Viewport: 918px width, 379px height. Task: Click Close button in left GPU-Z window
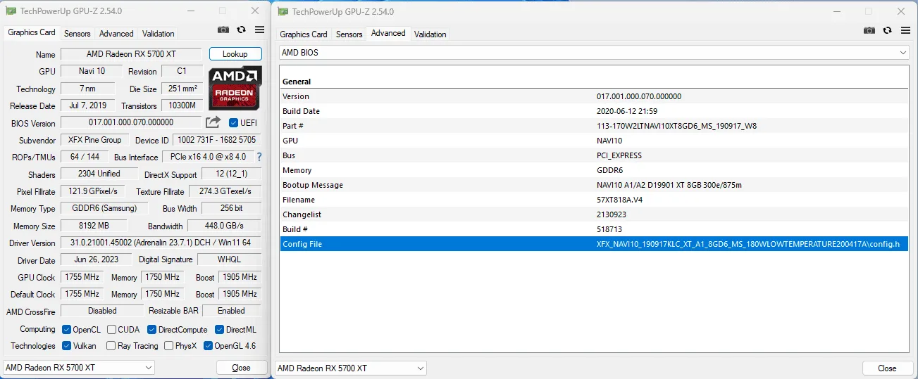pyautogui.click(x=241, y=368)
